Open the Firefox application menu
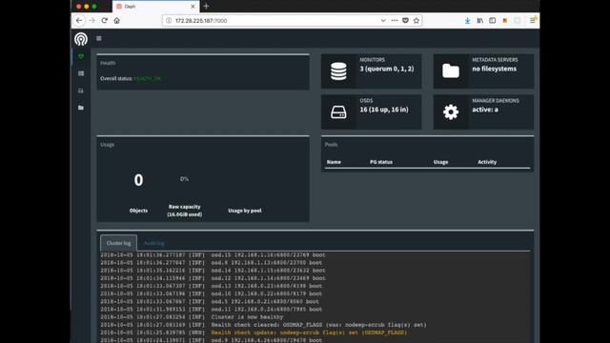The image size is (610, 343). (x=533, y=20)
